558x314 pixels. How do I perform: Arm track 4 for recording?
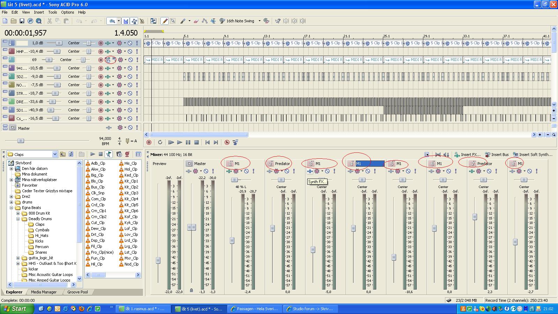(x=100, y=68)
